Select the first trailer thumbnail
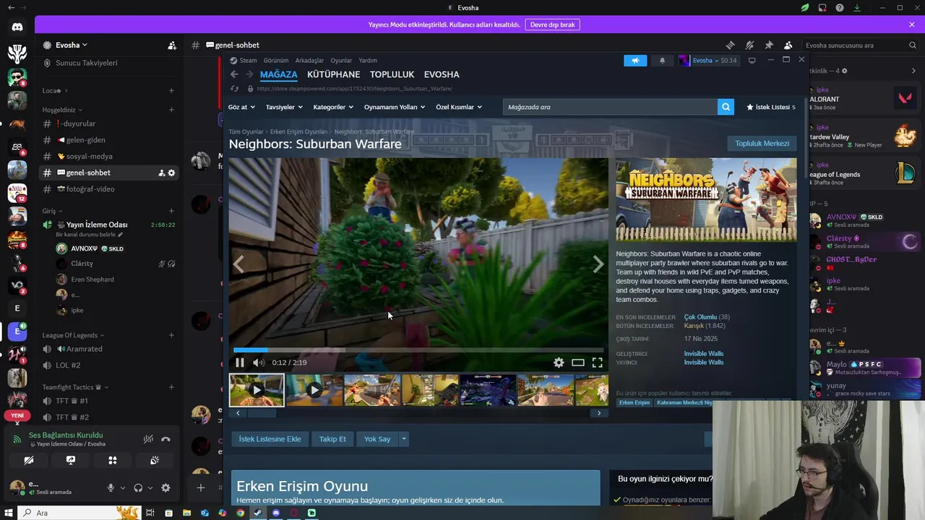 tap(257, 390)
